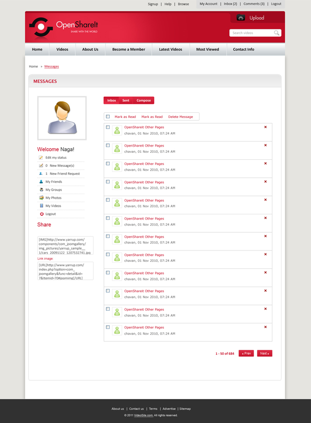Click the first Mark as Read link
The height and width of the screenshot is (423, 311).
point(125,117)
